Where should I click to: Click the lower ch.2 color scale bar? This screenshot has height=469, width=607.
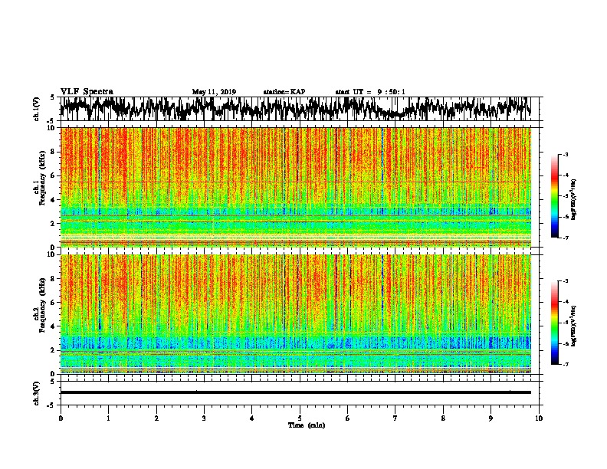point(555,323)
